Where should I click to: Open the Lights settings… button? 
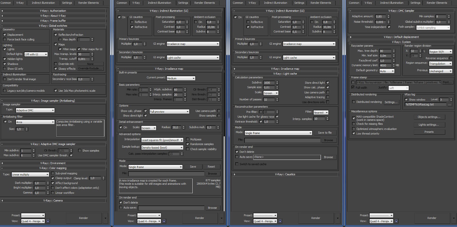pyautogui.click(x=429, y=125)
